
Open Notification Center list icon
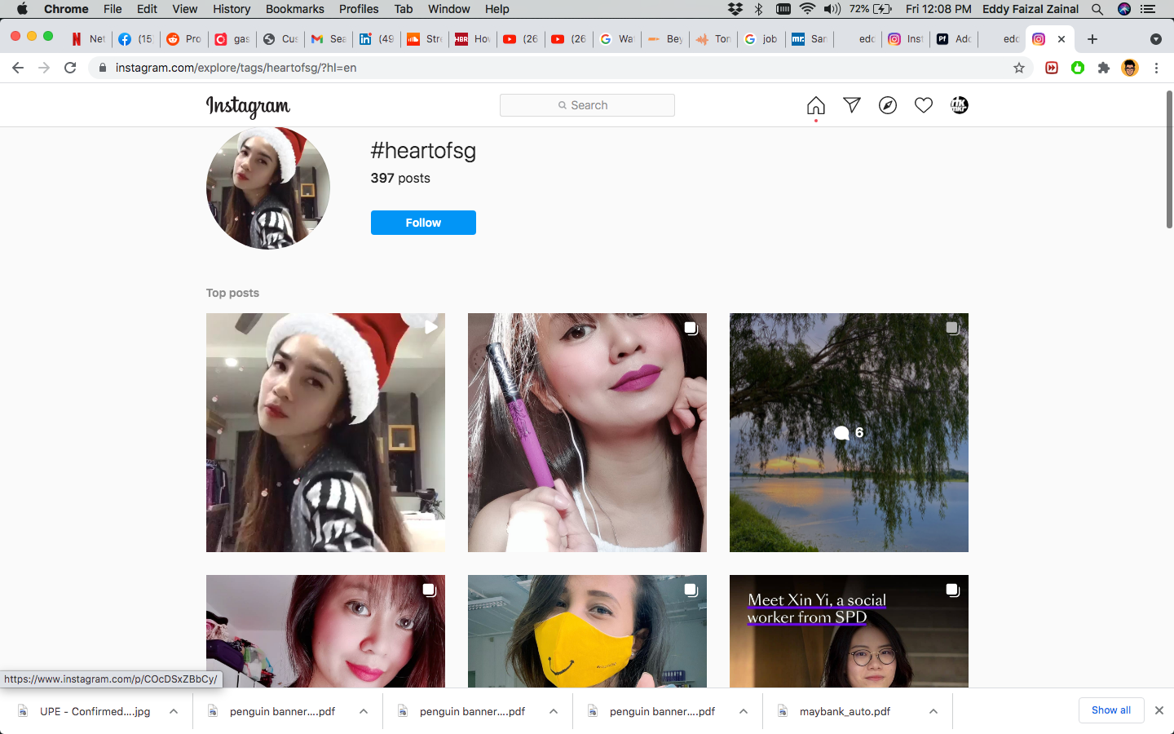(x=1149, y=9)
